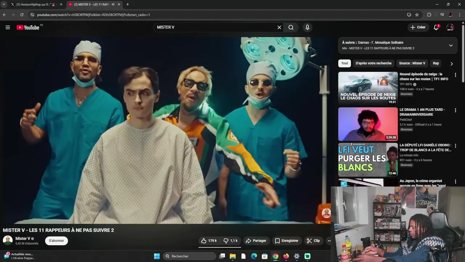Screen dimensions: 465x262
Task: Open snow episode TF1 INFO thumbnail
Action: [368, 88]
